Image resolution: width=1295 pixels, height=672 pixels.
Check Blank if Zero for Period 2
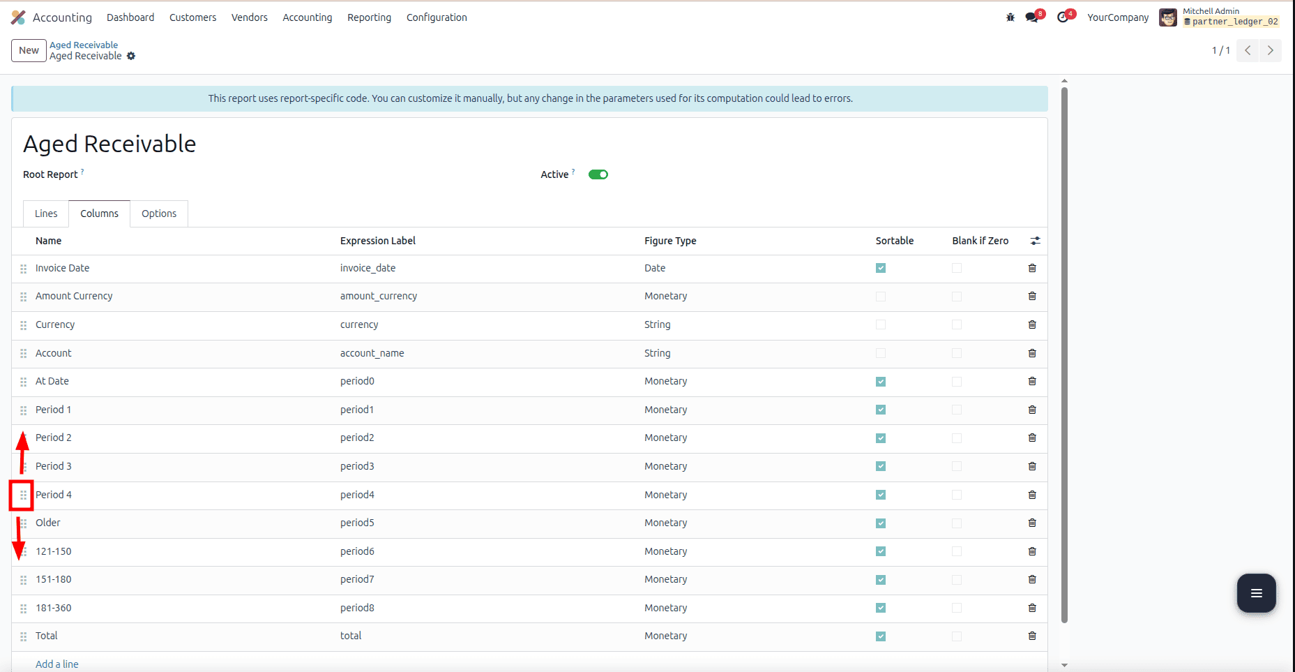click(x=957, y=438)
